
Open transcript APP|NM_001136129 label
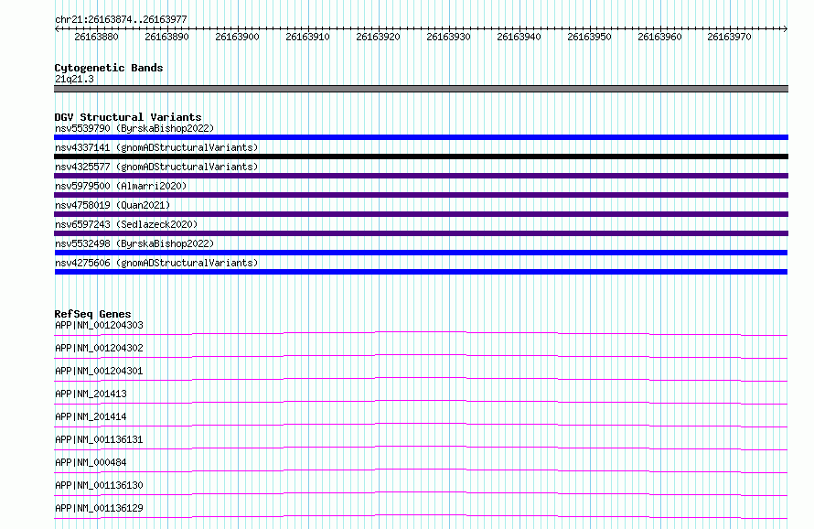(99, 508)
